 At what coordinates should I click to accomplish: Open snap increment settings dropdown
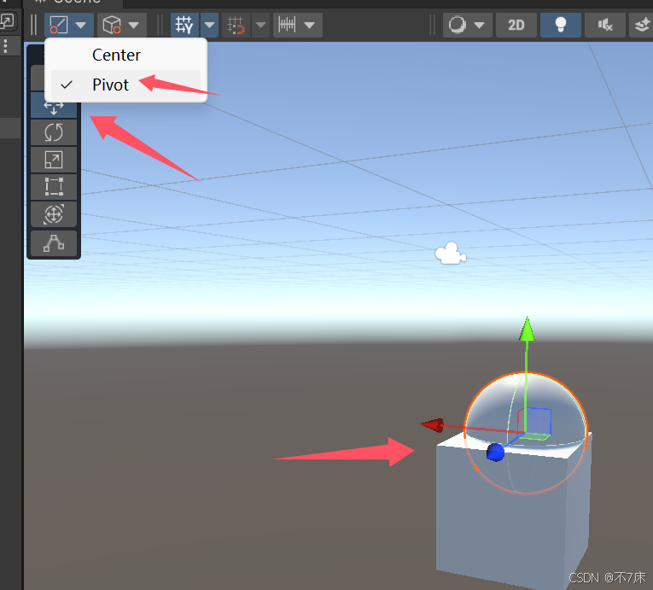pos(309,25)
